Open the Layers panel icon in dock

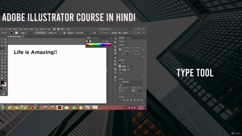tap(115, 77)
